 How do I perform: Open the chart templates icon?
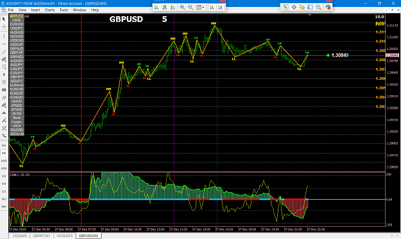click(x=199, y=7)
